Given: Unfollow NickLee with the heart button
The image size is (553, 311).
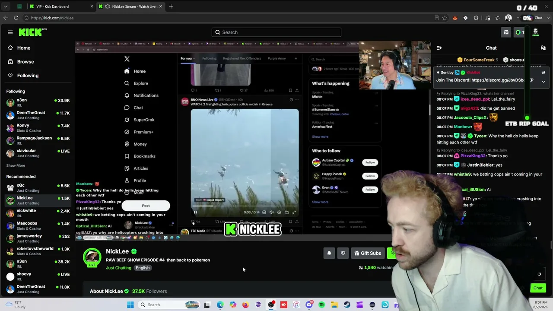Looking at the screenshot, I should 343,253.
